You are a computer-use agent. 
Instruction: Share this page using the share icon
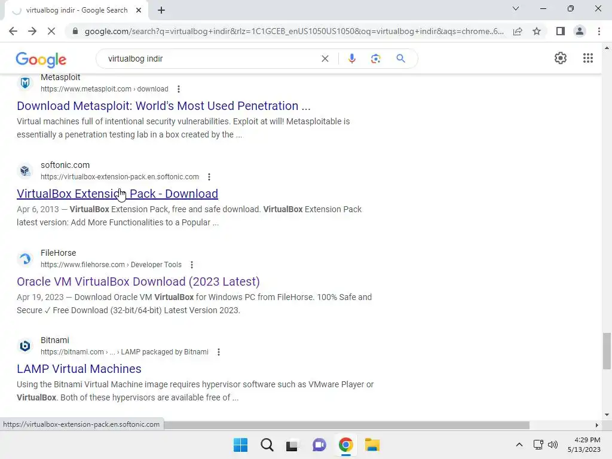coord(518,31)
